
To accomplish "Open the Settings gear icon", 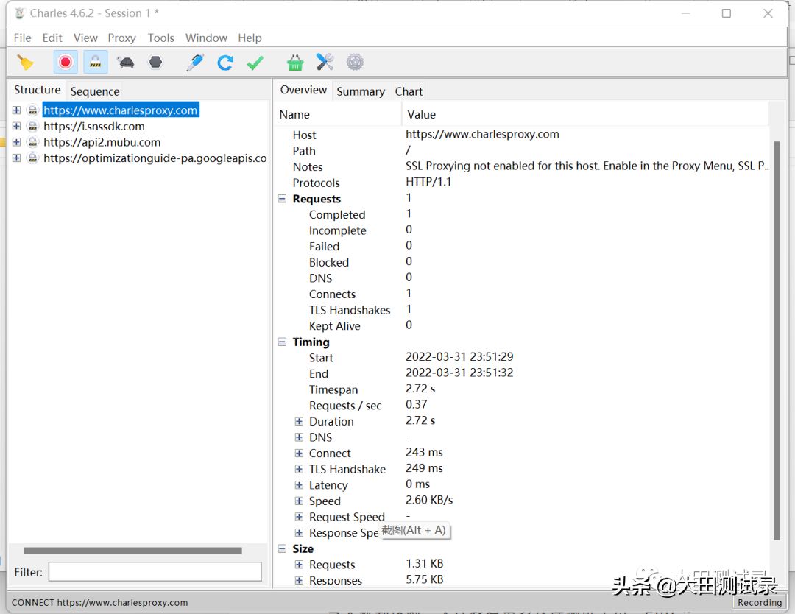I will tap(355, 63).
